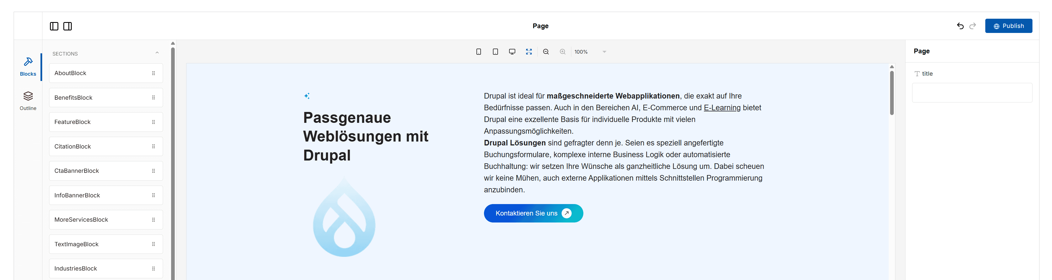This screenshot has height=280, width=1052.
Task: Click inside the title input field
Action: (x=972, y=93)
